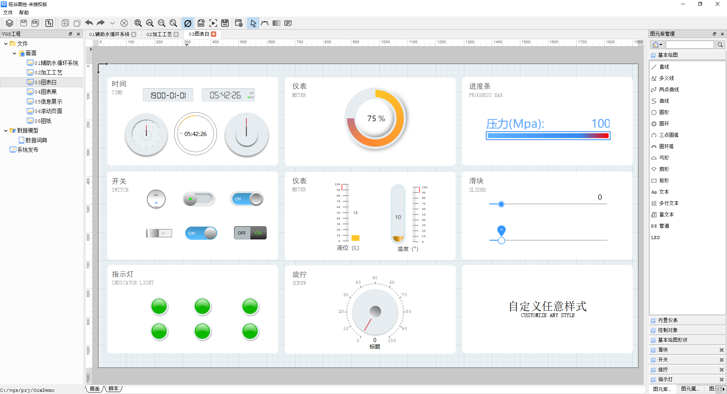The image size is (727, 394).
Task: Switch to the 02加工工艺 tab
Action: click(159, 34)
